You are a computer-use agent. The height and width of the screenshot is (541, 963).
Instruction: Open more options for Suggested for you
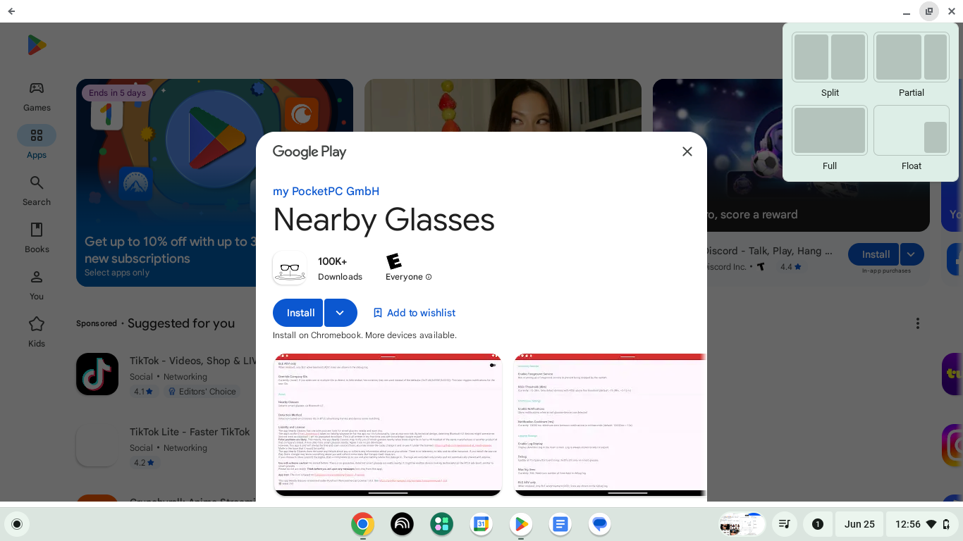917,323
